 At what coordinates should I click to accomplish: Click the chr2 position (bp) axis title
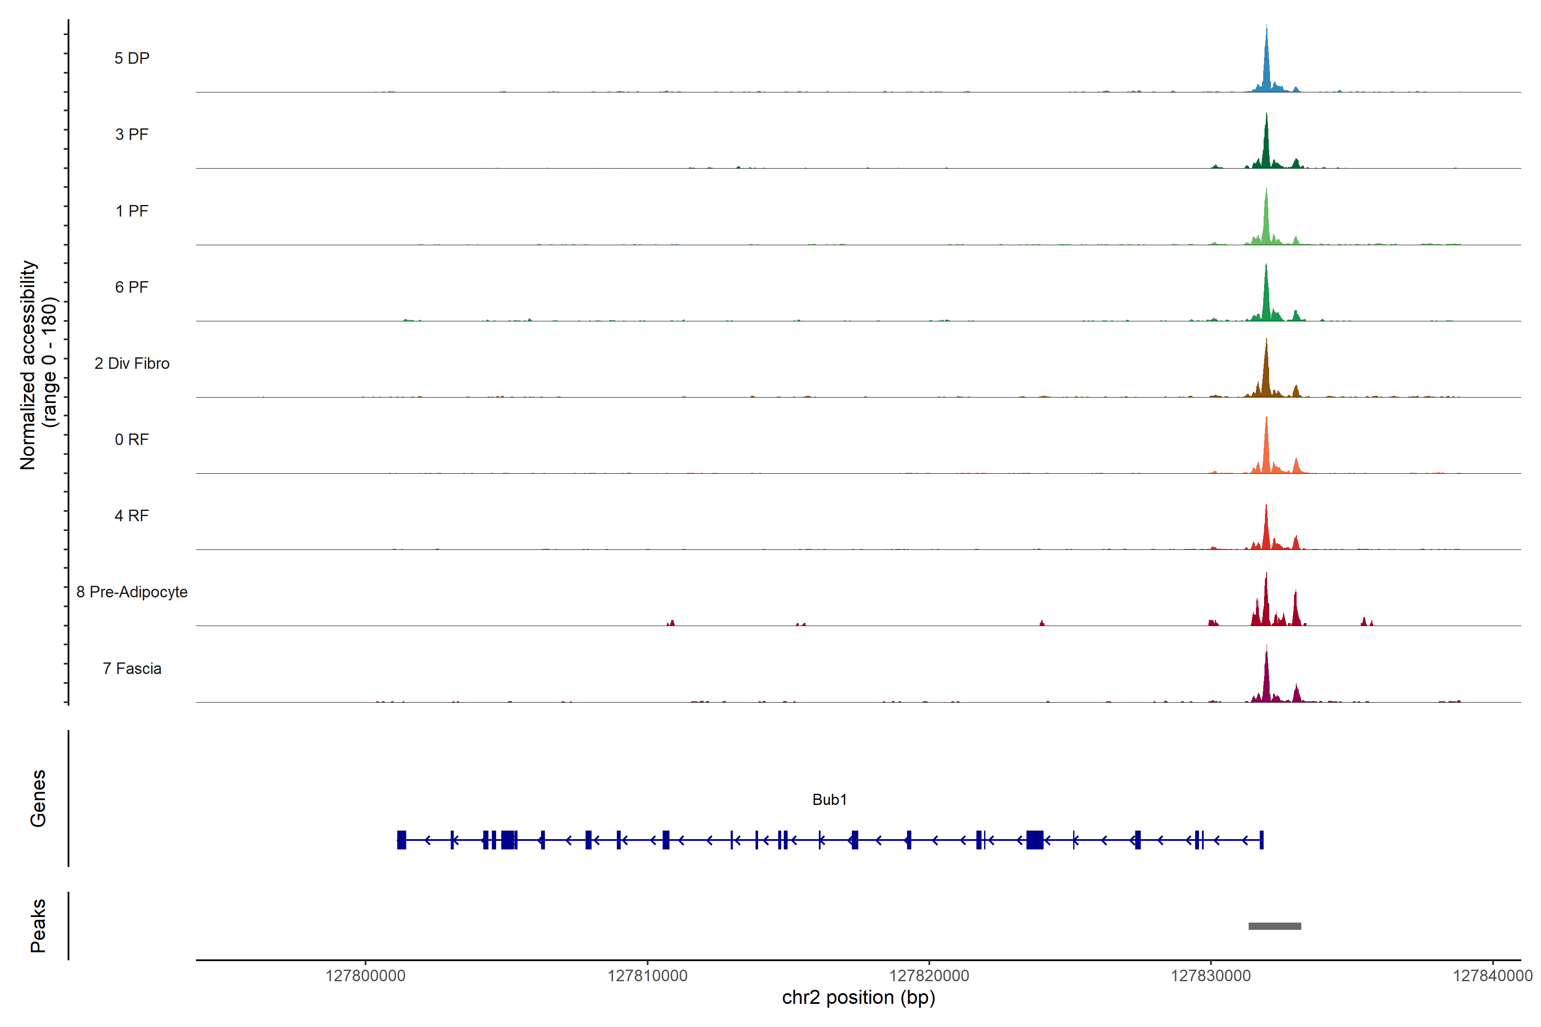[x=858, y=997]
